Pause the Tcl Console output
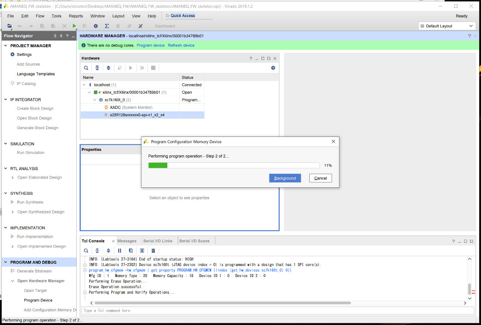The width and height of the screenshot is (481, 325). click(119, 250)
